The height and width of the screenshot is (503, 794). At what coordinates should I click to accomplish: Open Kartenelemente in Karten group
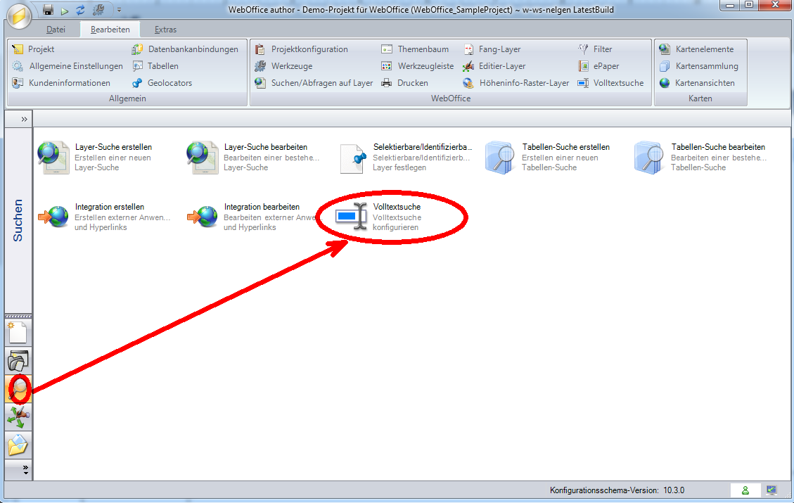coord(703,49)
